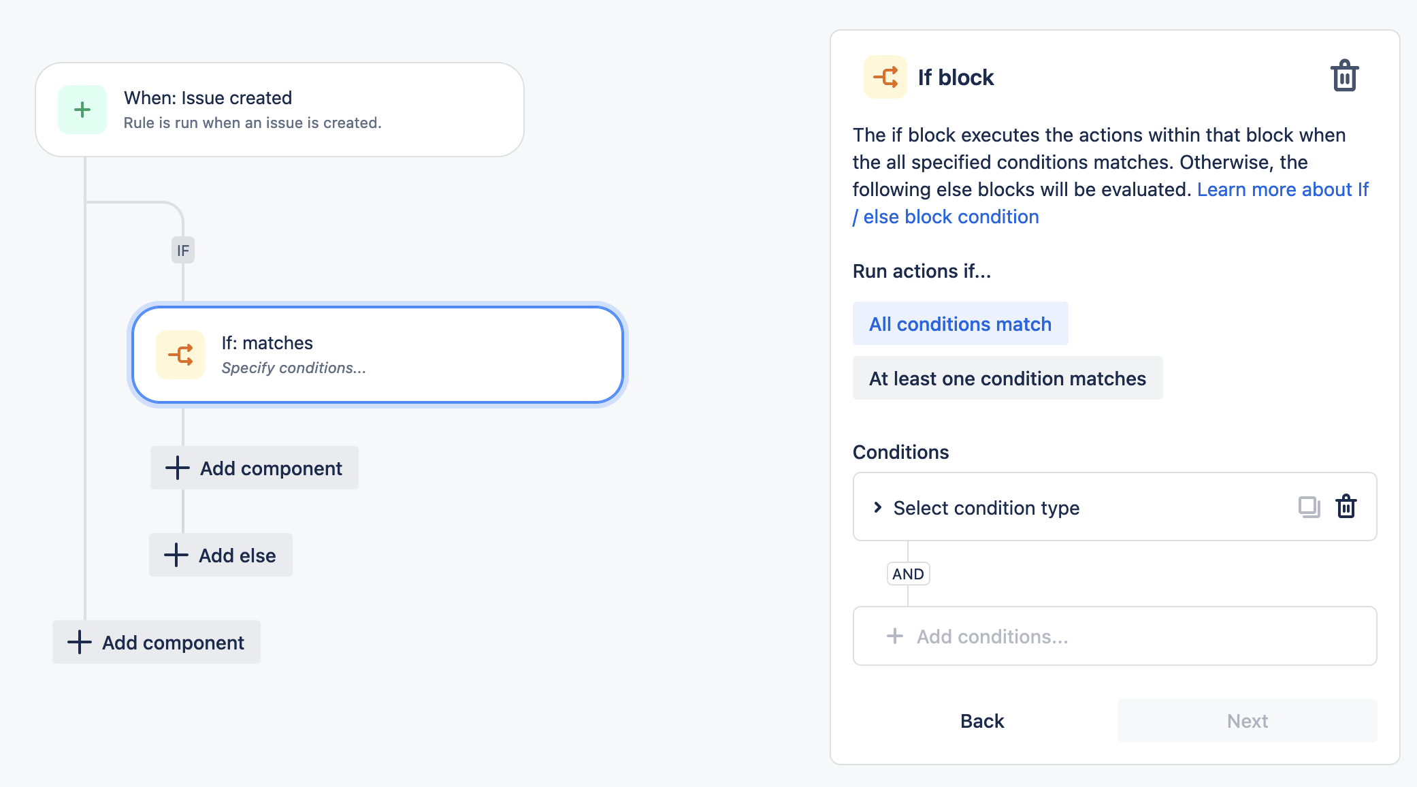Delete the If block using the trash icon

tap(1343, 76)
